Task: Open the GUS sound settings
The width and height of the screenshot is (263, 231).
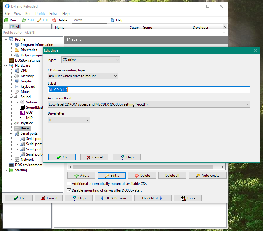Action: point(29,113)
